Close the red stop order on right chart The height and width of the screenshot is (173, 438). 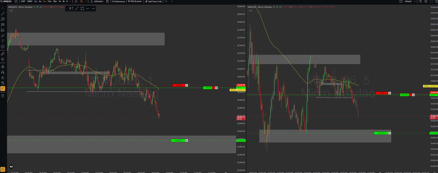coord(389,93)
